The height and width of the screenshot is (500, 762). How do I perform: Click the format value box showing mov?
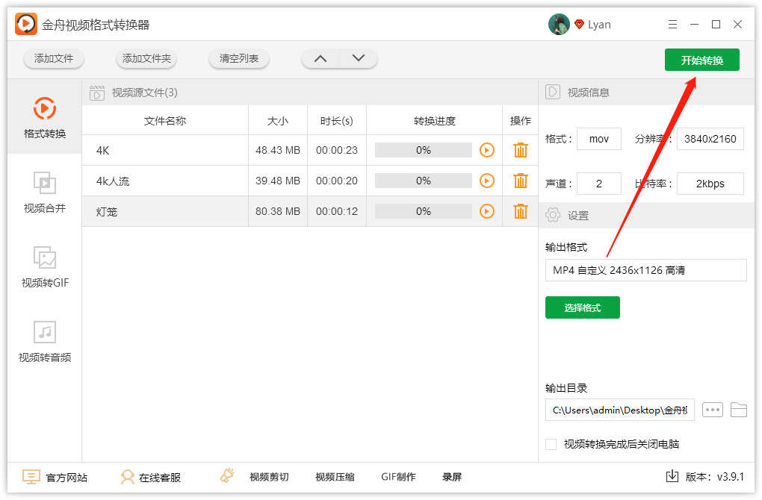click(598, 139)
